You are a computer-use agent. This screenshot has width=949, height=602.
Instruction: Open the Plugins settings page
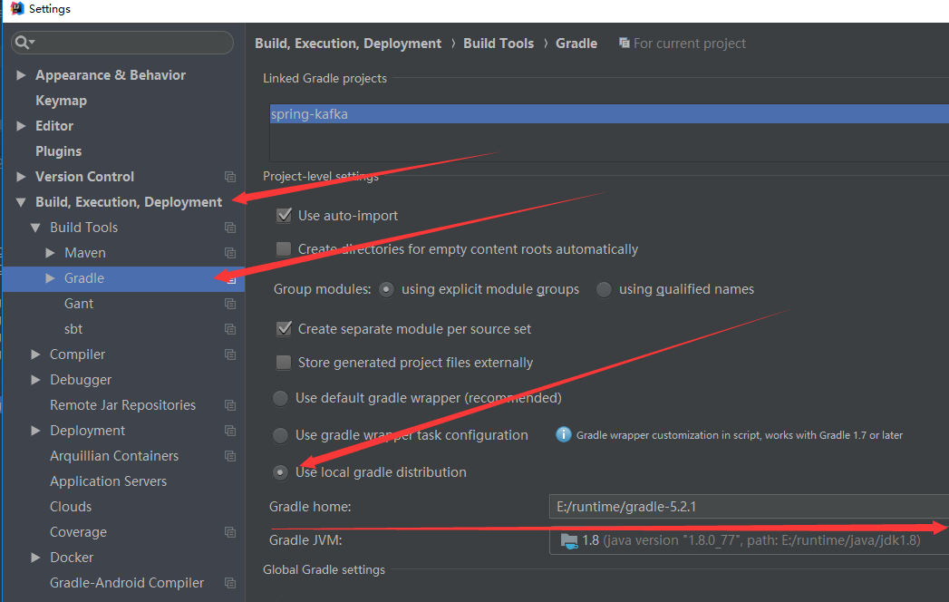pyautogui.click(x=58, y=151)
